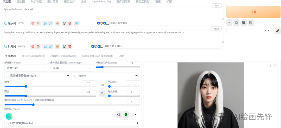Open prompt history icon in 提示词 toolbar

pyautogui.click(x=45, y=23)
